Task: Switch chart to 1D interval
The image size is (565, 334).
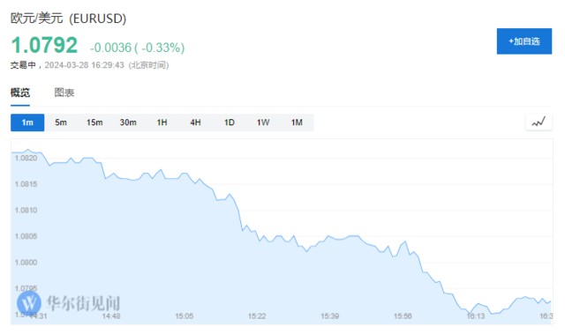Action: point(230,122)
